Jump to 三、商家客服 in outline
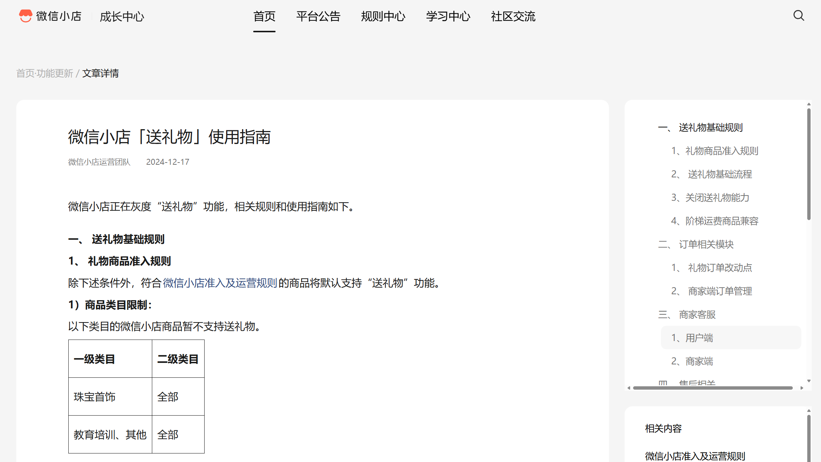821x462 pixels. (x=687, y=315)
